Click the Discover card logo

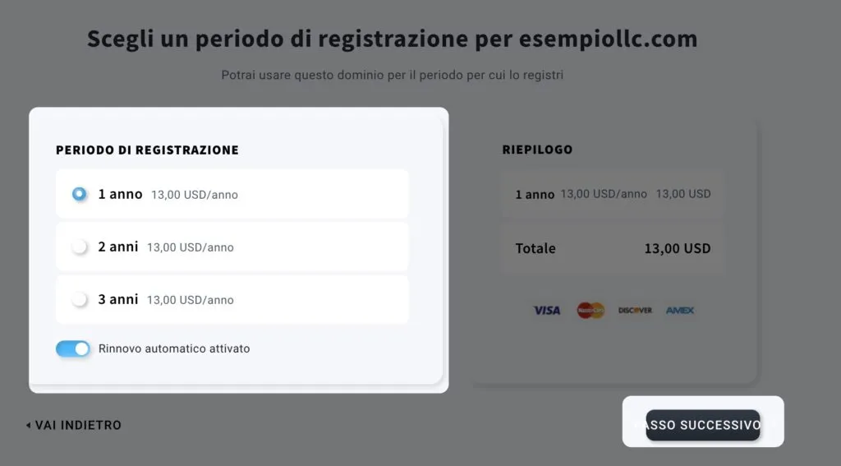click(x=635, y=311)
